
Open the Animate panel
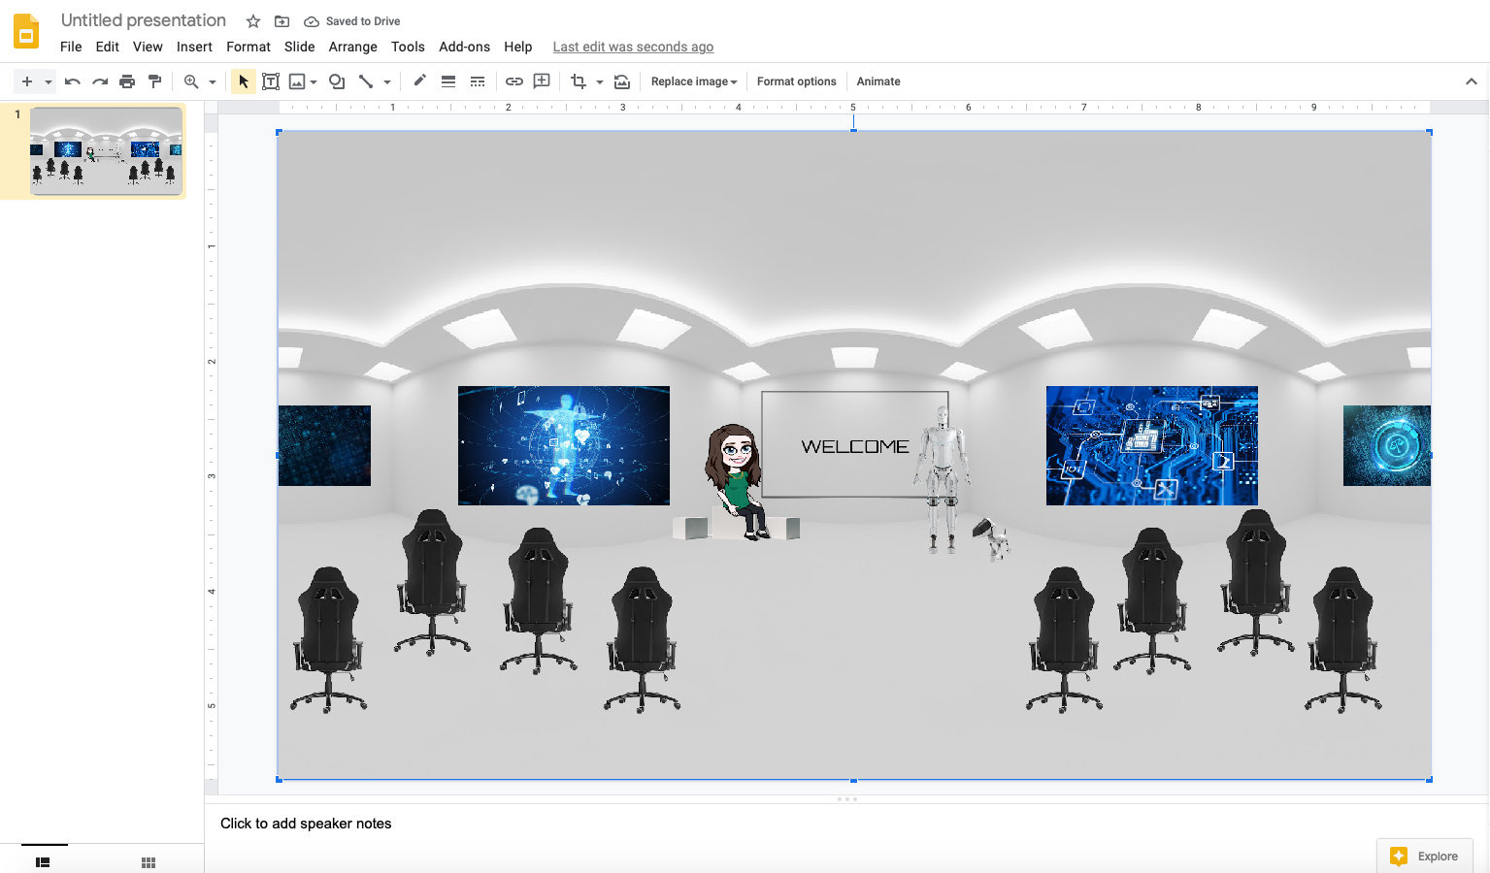[x=877, y=81]
